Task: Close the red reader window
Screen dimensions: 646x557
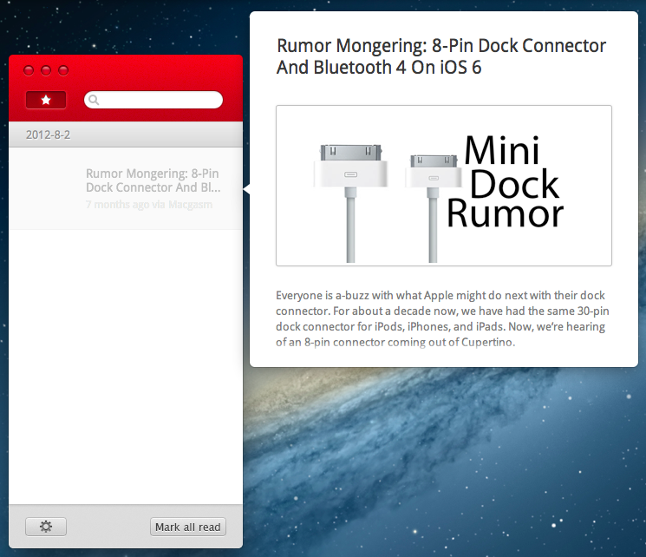Action: tap(29, 70)
